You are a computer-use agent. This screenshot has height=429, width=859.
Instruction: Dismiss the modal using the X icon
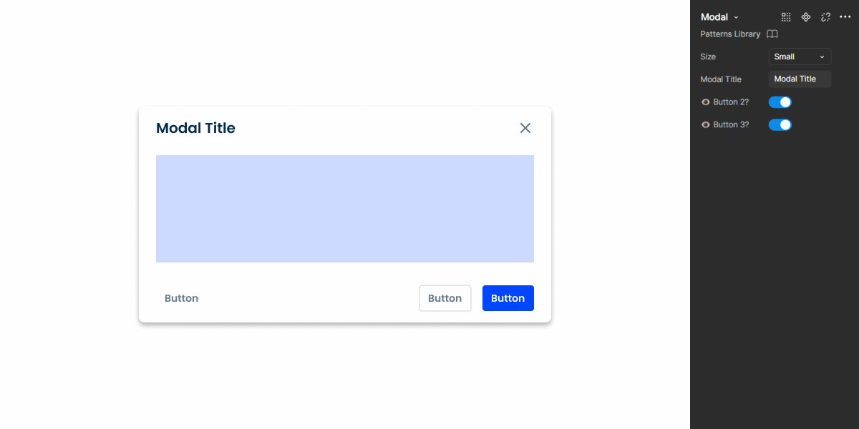(525, 128)
